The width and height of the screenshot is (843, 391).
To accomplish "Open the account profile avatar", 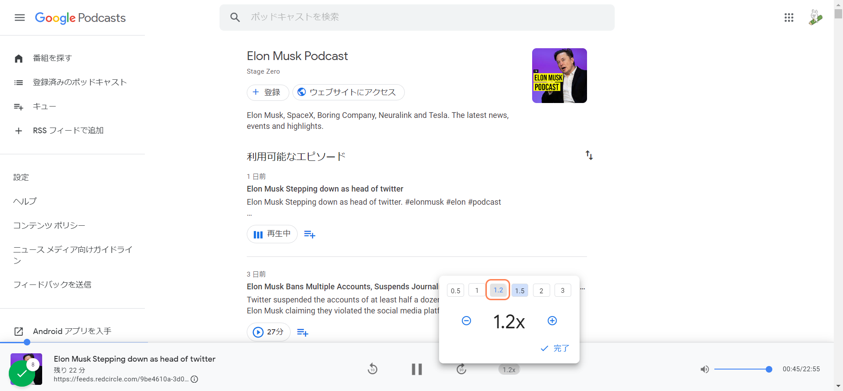I will click(815, 18).
